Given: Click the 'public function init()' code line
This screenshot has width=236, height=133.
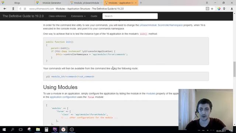Looking at the screenshot, I should 60,42.
